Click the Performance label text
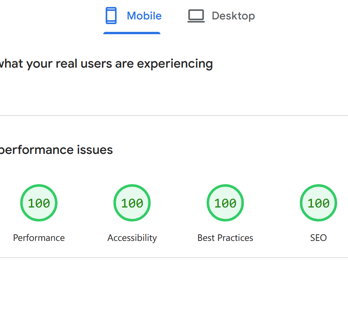 (x=39, y=238)
